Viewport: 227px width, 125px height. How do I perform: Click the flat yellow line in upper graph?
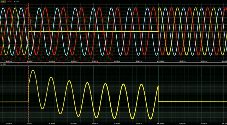pos(91,31)
